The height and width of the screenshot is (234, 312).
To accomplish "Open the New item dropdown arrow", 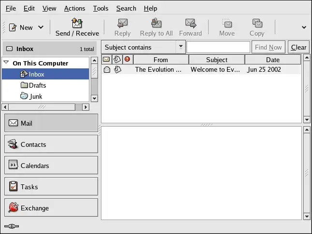I will click(x=41, y=27).
